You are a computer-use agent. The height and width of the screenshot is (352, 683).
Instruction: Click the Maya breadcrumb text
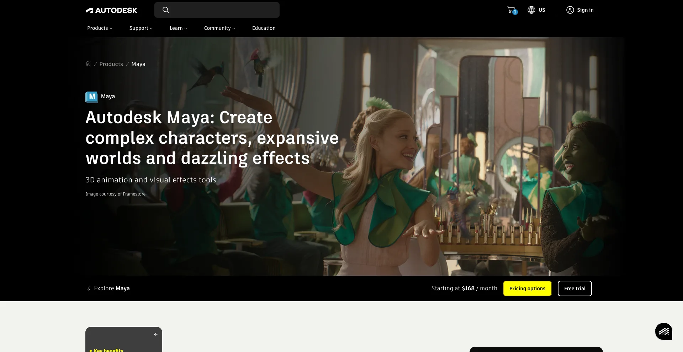pyautogui.click(x=138, y=64)
